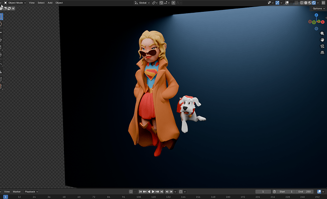
Task: Jump to next keyframe
Action: [157, 191]
